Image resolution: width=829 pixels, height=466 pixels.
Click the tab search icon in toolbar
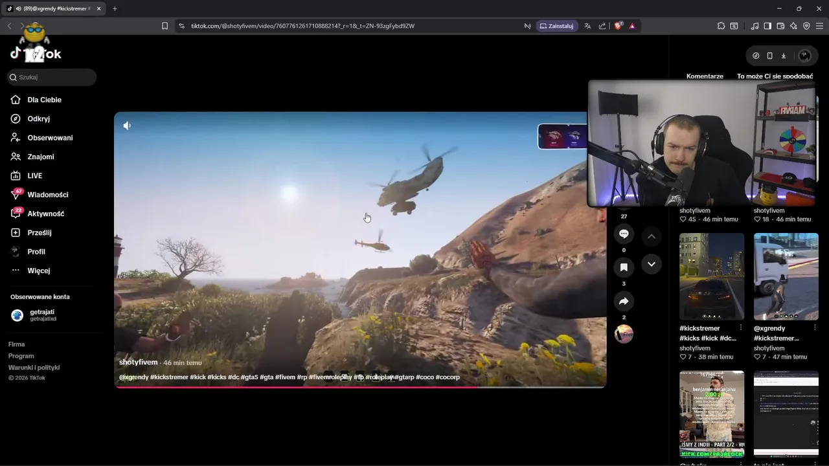(734, 26)
